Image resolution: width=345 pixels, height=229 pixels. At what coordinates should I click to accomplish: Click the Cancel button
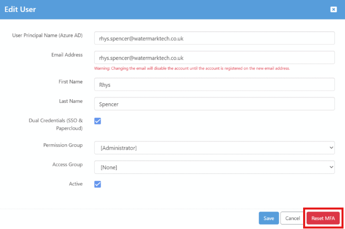[x=293, y=218]
